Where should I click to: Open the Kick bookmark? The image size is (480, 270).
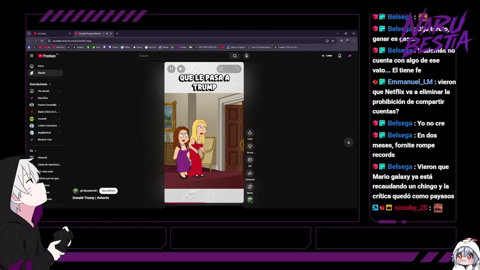pos(96,47)
